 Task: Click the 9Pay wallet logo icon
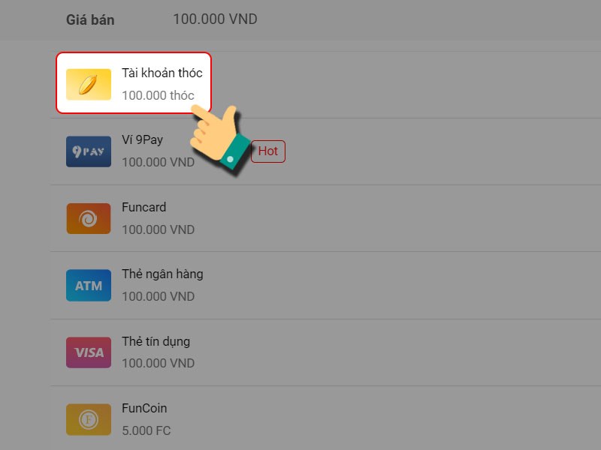[89, 151]
